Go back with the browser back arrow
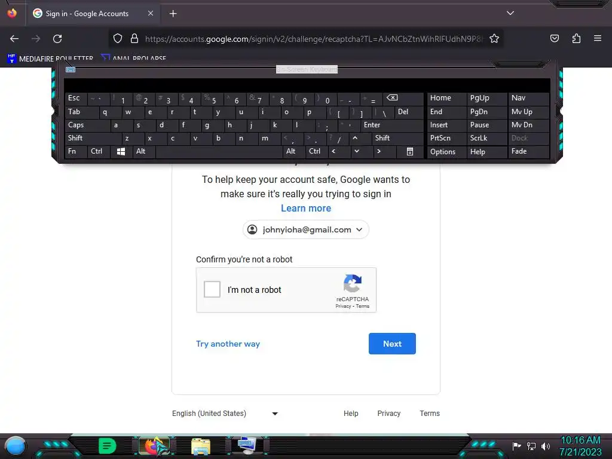 14,39
